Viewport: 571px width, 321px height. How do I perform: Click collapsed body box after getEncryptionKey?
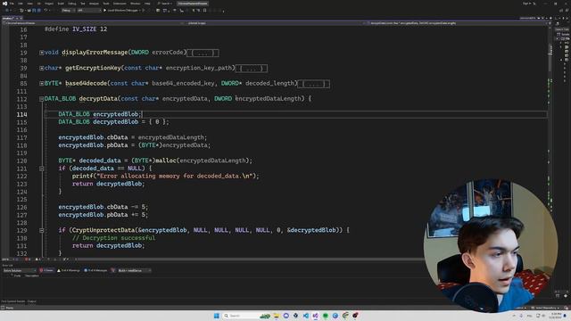pos(252,68)
